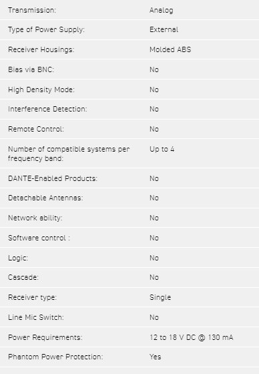259x374 pixels.
Task: Click the Interference Detection label
Action: 47,109
